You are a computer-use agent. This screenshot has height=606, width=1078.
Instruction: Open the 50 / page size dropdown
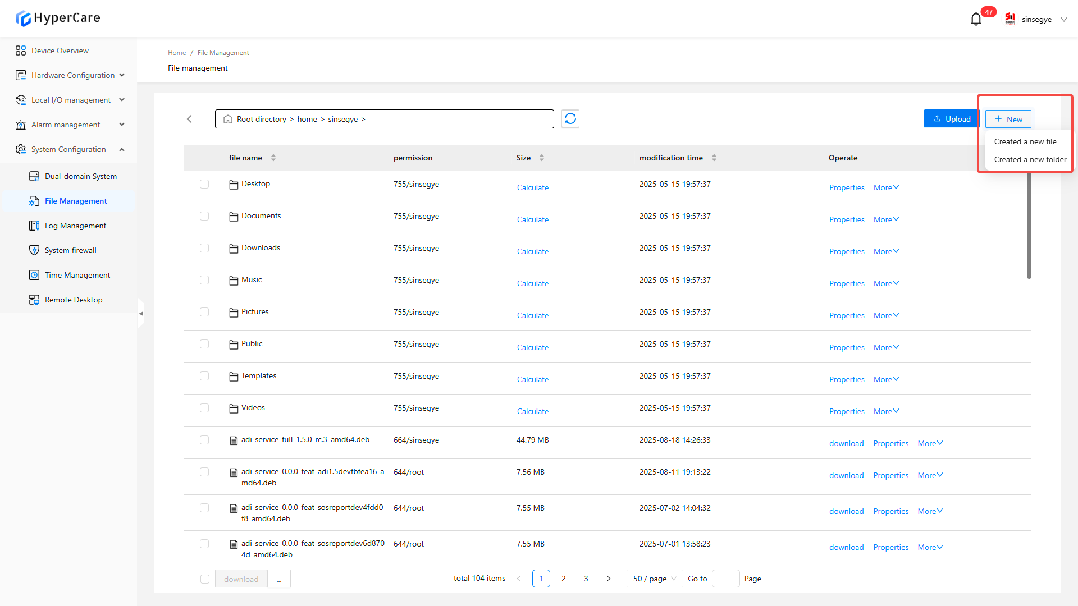654,579
